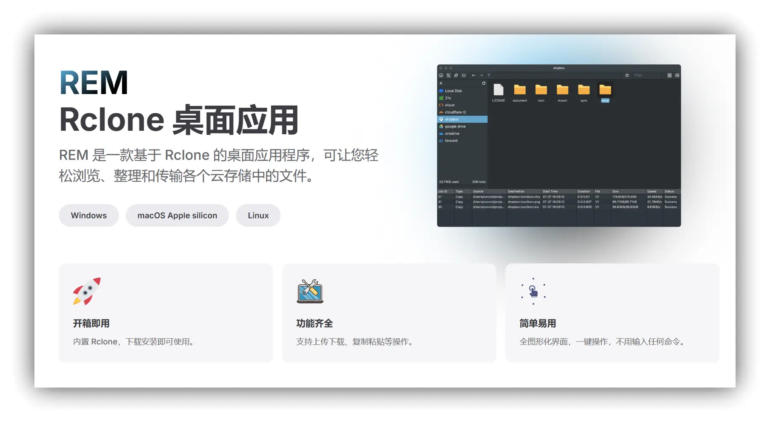Click the Linux download button
The image size is (770, 422).
[258, 215]
